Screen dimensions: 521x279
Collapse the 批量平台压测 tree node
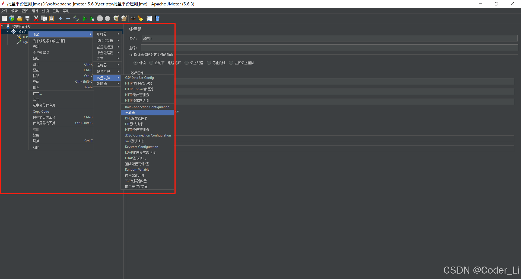[x=2, y=26]
